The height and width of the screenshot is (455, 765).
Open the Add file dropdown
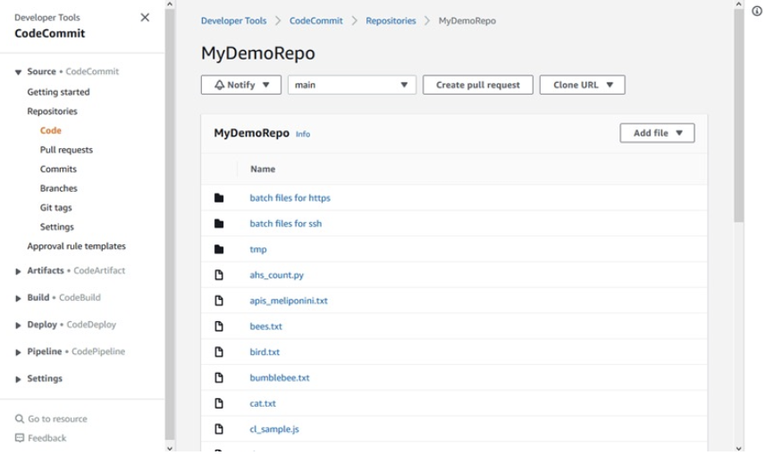click(x=657, y=133)
